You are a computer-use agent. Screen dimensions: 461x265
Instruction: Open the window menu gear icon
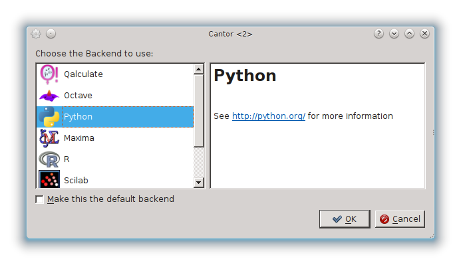36,34
